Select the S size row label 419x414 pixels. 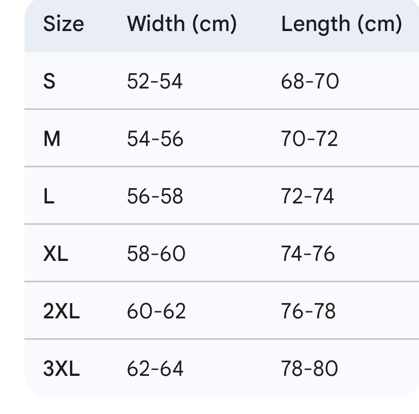49,81
